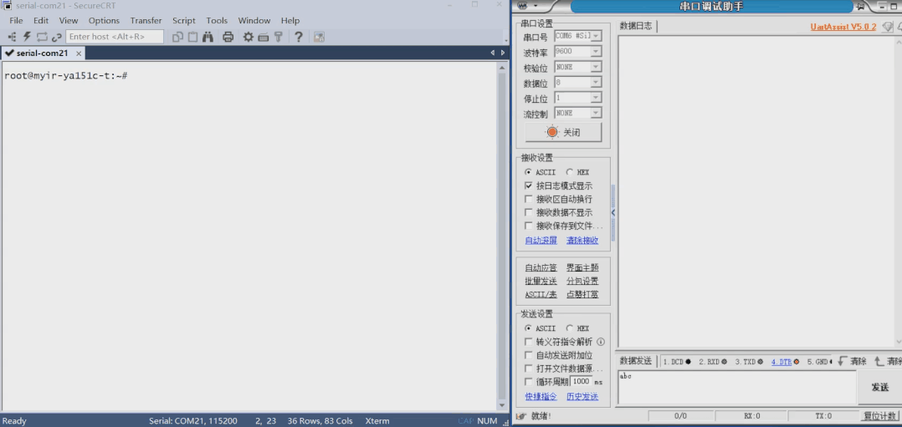Viewport: 902px width, 427px height.
Task: Click the Help question mark icon
Action: pos(299,37)
